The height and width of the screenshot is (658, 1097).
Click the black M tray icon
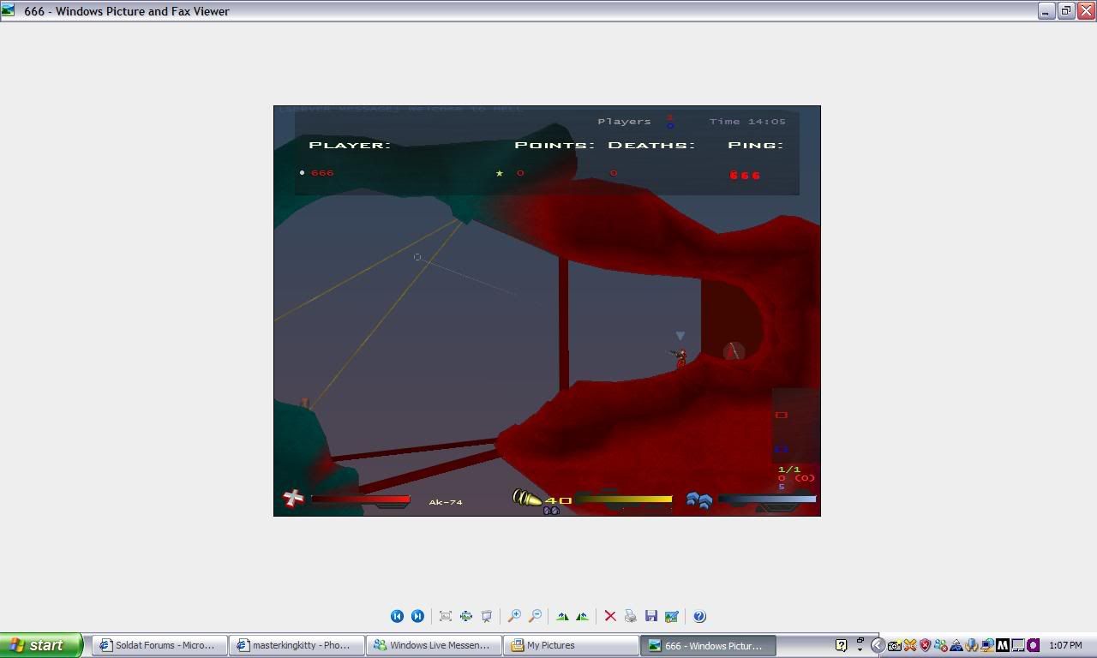pos(1003,645)
